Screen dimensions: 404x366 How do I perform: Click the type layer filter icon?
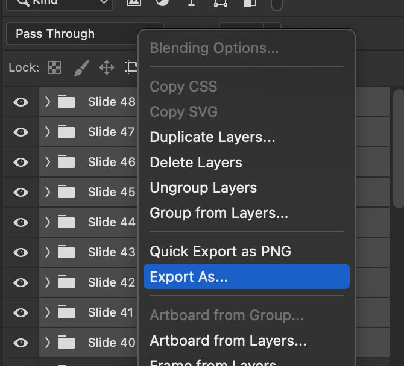(x=191, y=3)
